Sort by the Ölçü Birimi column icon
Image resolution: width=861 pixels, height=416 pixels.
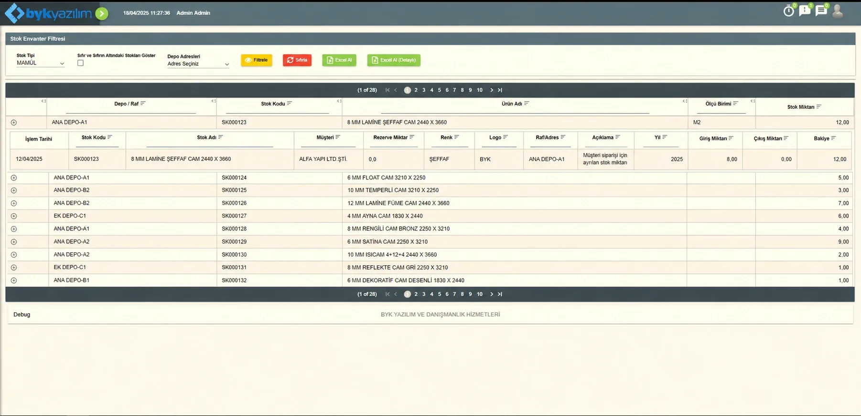click(x=735, y=103)
